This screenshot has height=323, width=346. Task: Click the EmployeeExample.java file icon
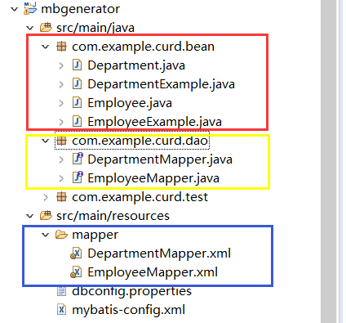click(x=77, y=122)
